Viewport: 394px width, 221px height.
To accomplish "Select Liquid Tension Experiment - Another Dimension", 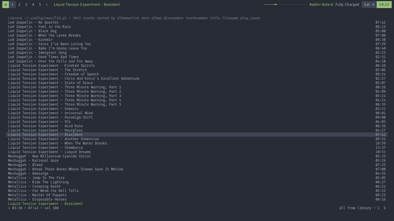I will [x=197, y=139].
